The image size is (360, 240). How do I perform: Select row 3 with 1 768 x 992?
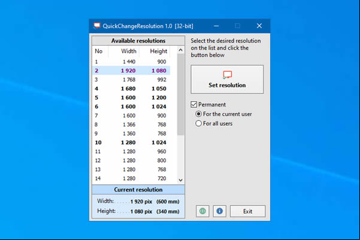131,80
